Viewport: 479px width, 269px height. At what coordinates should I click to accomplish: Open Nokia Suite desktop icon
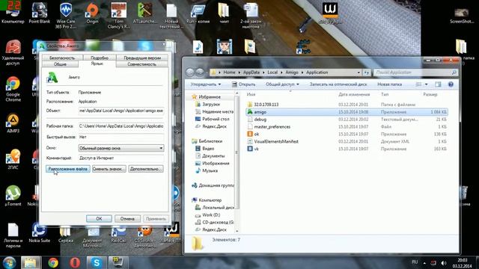click(x=40, y=233)
